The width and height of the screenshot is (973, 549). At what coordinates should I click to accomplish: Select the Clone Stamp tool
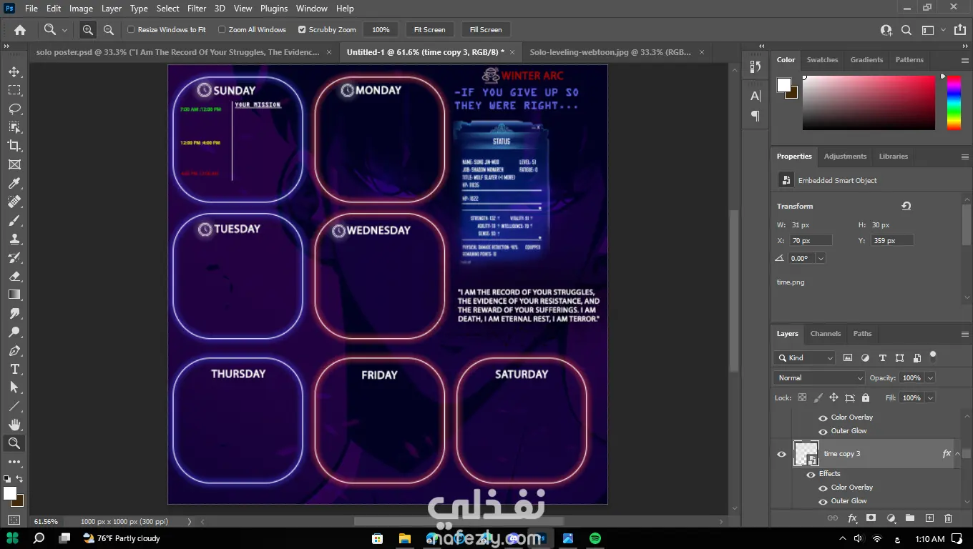pos(14,239)
